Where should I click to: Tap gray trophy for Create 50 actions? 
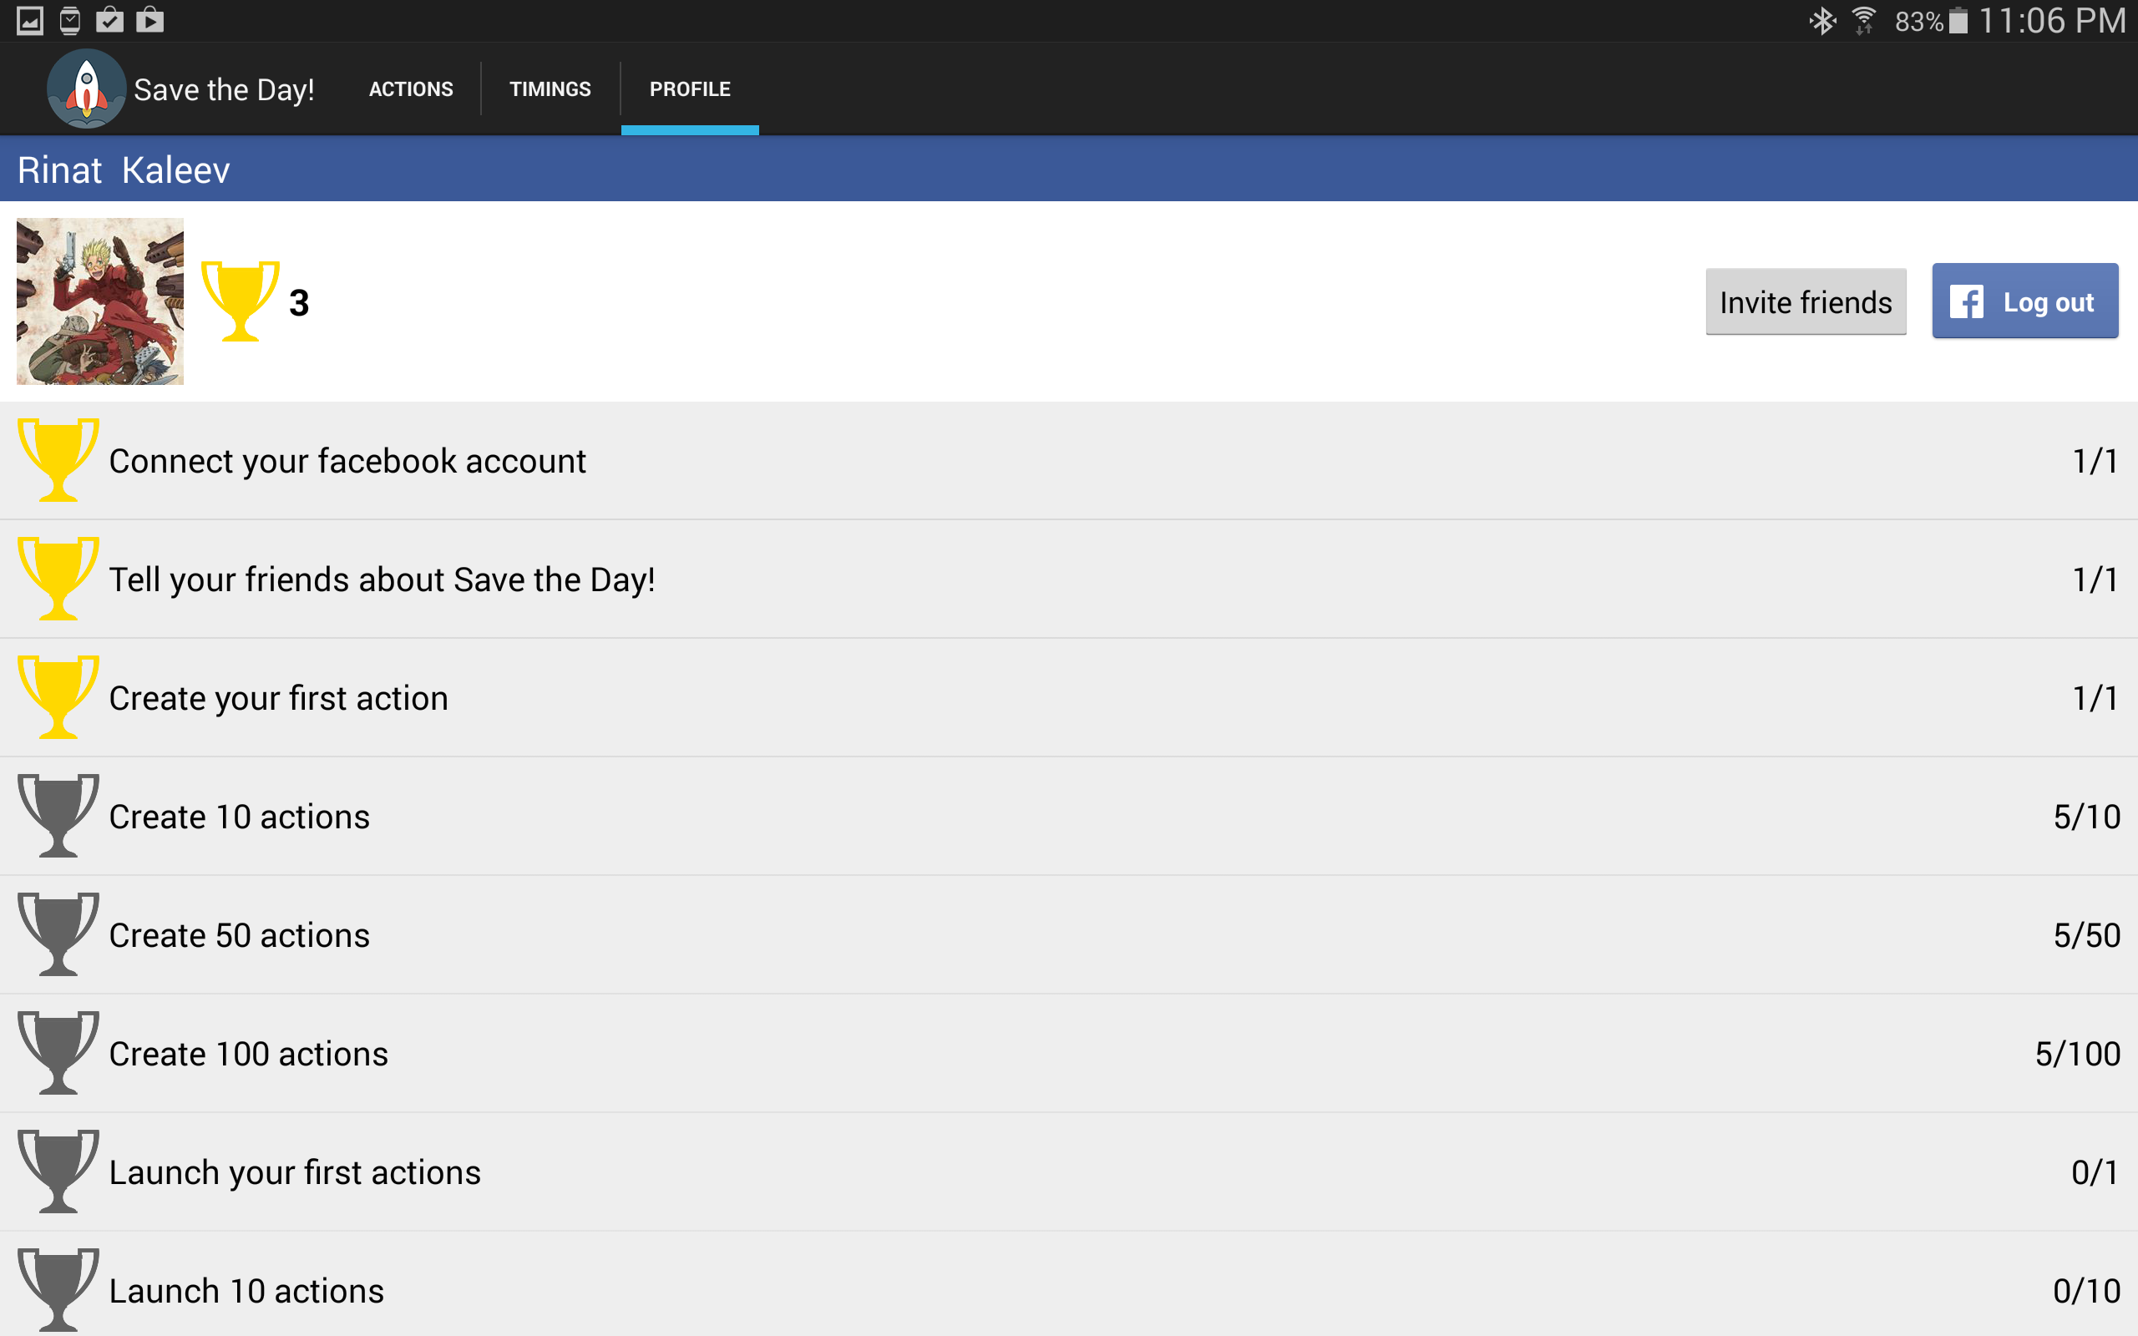click(x=58, y=933)
